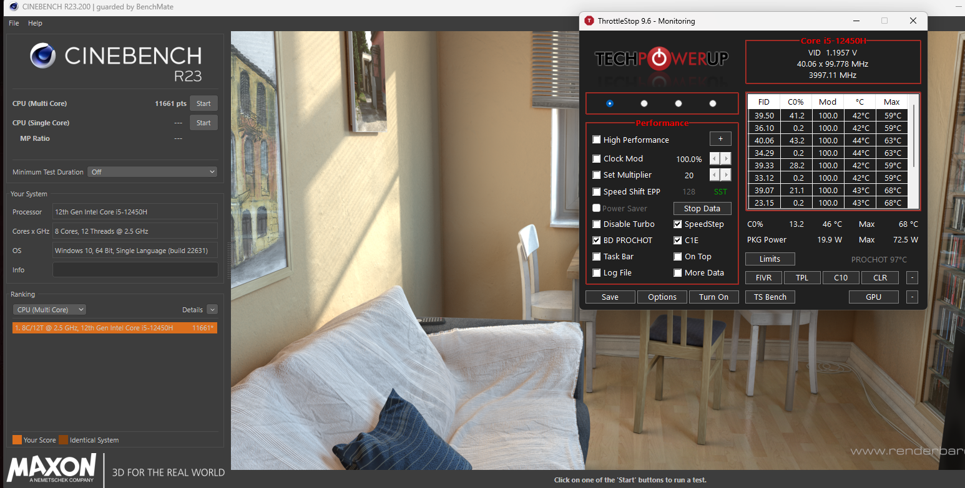Click the Maxon logo
Viewport: 965px width, 488px height.
click(51, 469)
